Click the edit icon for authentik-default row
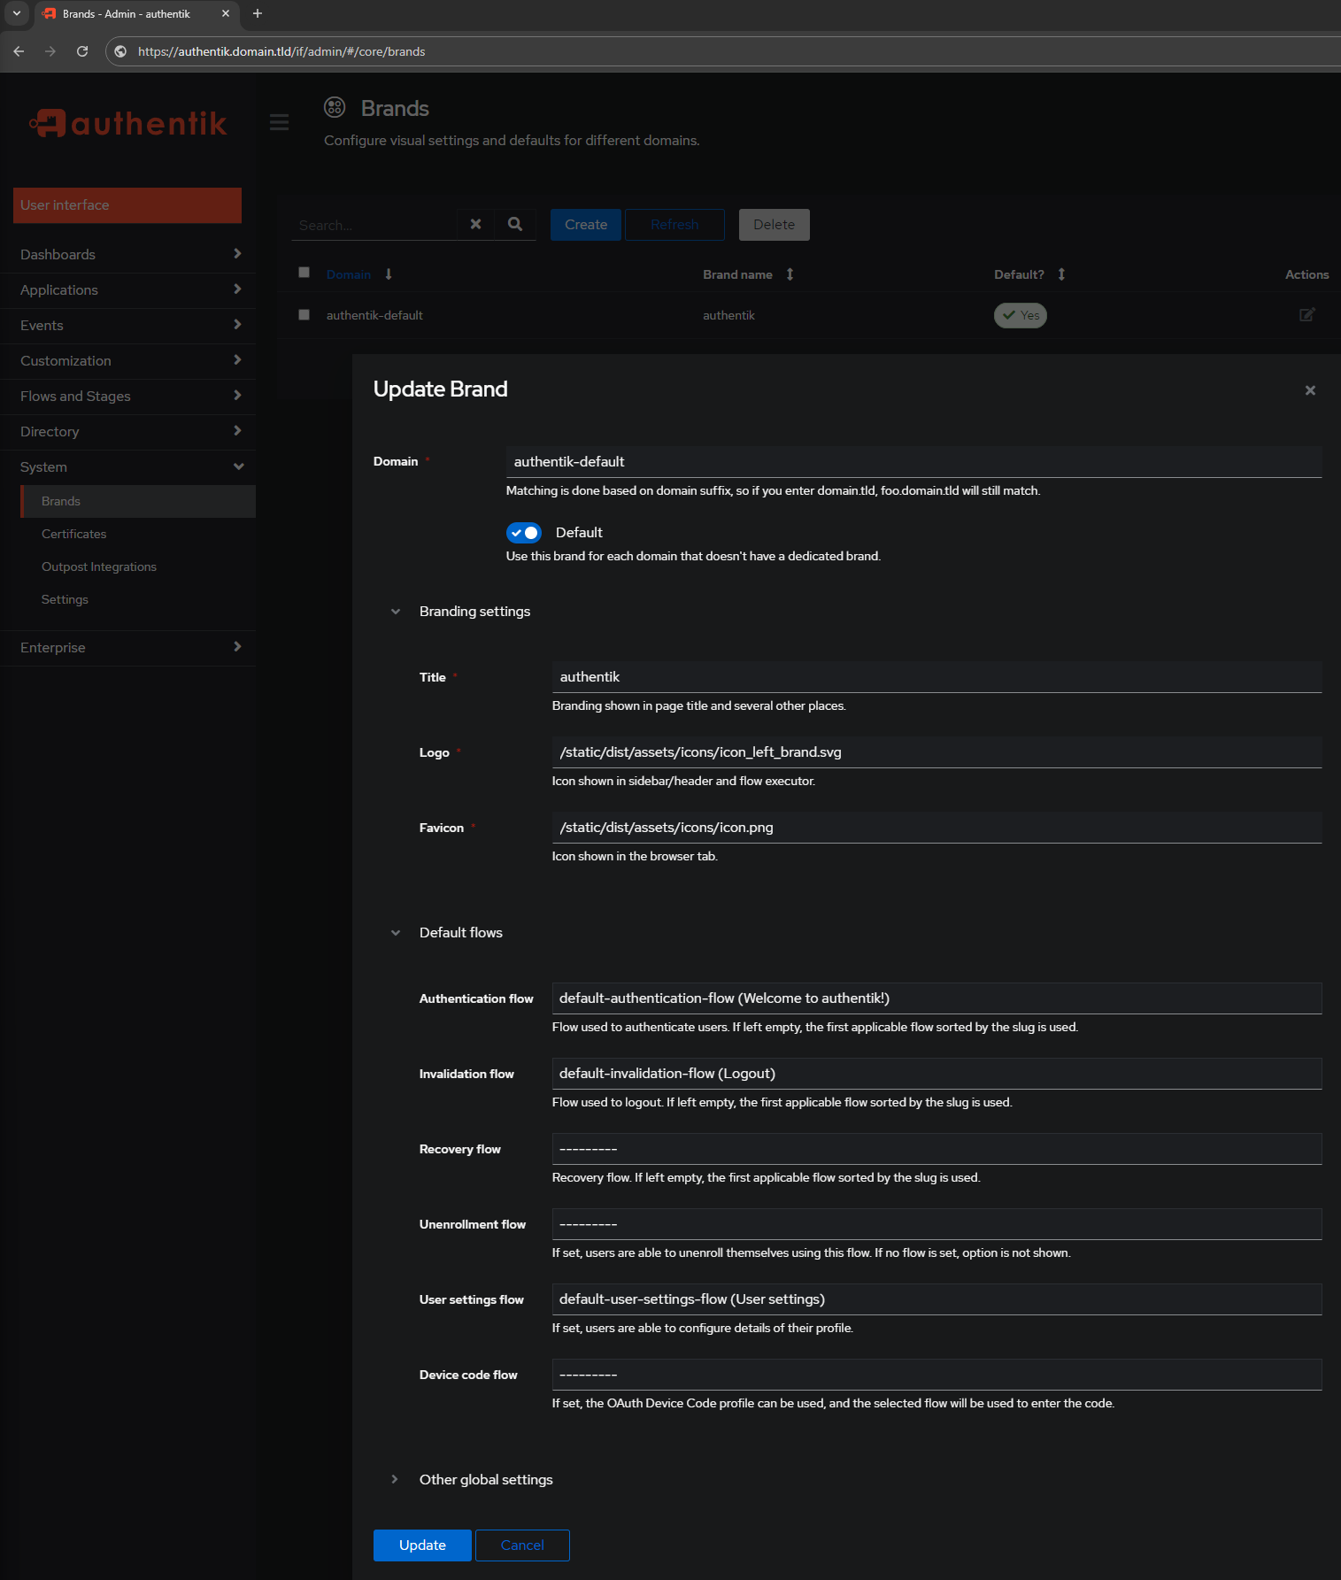This screenshot has height=1580, width=1341. click(1306, 315)
